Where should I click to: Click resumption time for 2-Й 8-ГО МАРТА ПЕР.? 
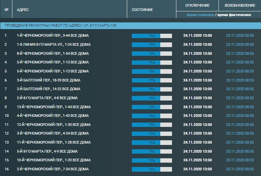(240, 98)
